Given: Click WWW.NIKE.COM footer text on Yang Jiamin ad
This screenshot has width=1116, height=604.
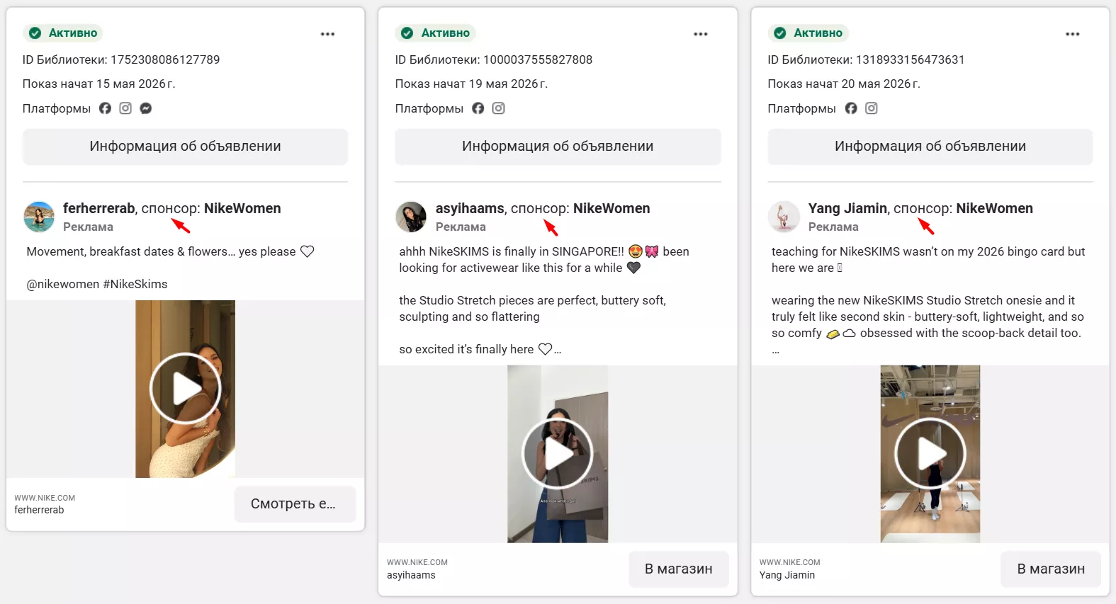Looking at the screenshot, I should 790,562.
